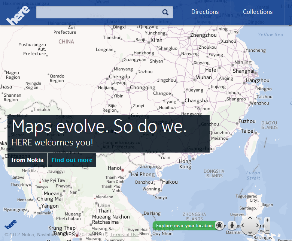Image resolution: width=292 pixels, height=241 pixels.
Task: Click the Hai Phong city label
Action: point(143,174)
